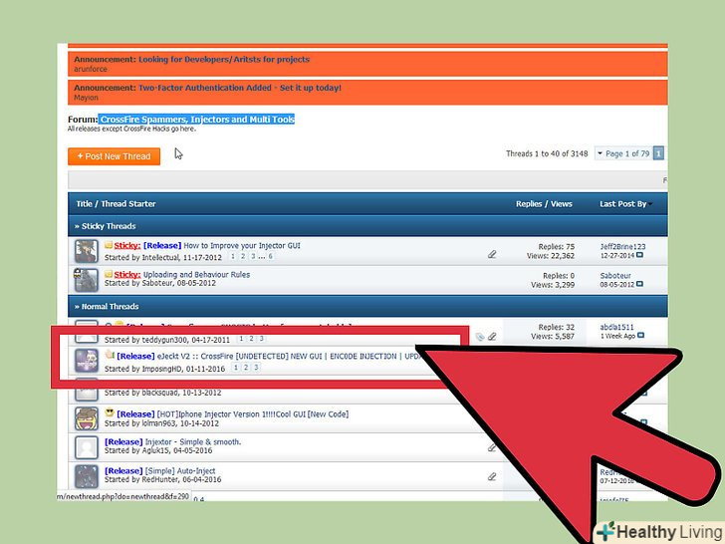Screen dimensions: 725x544
Task: Click paperclip icon on teddygun300 thread
Action: [492, 337]
